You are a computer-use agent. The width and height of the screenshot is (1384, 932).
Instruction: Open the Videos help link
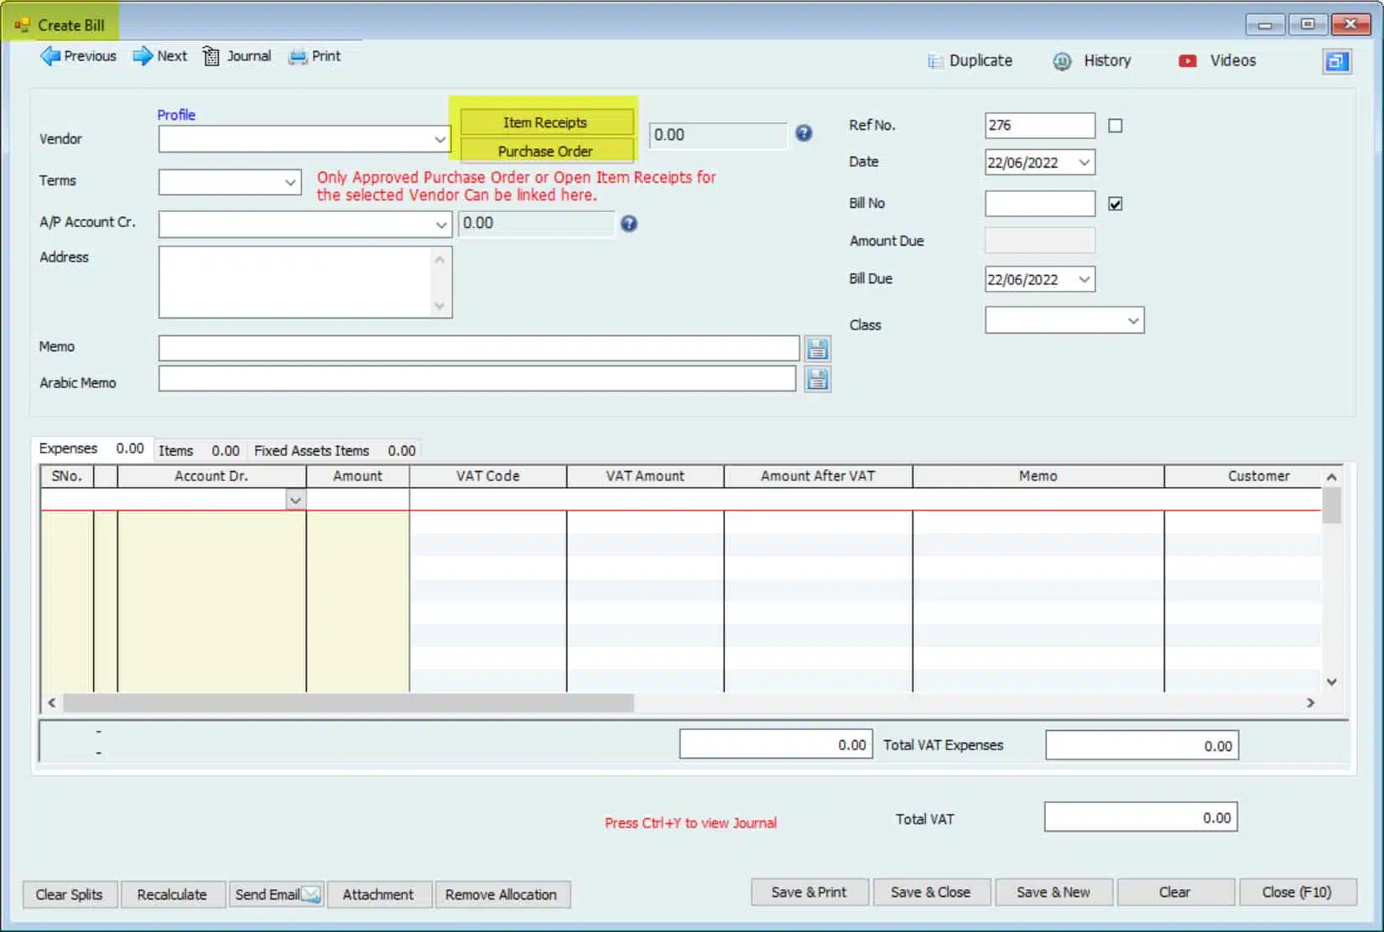(1217, 60)
